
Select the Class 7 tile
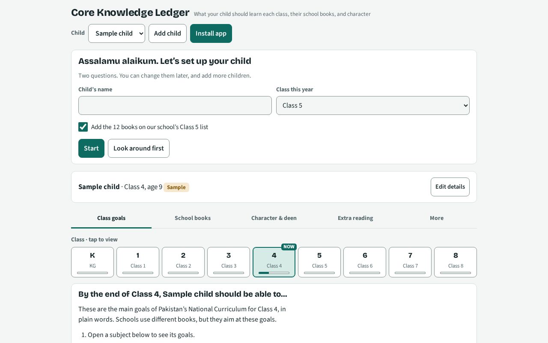pos(410,262)
